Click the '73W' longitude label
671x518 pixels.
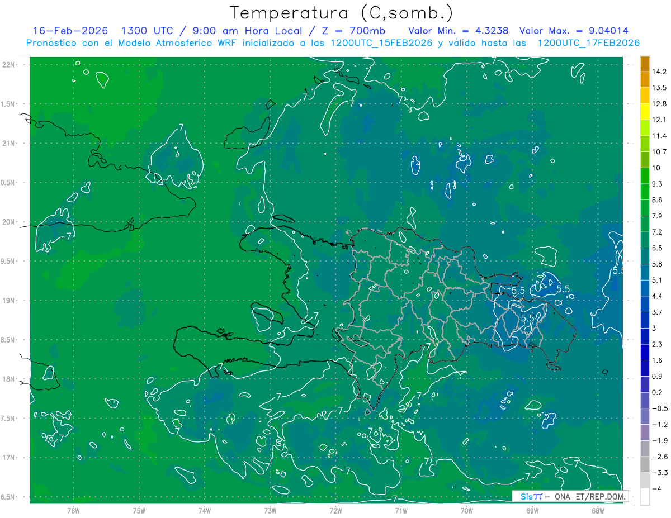(270, 511)
